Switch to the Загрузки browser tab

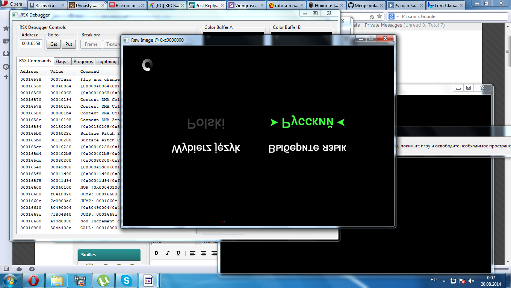[x=46, y=6]
